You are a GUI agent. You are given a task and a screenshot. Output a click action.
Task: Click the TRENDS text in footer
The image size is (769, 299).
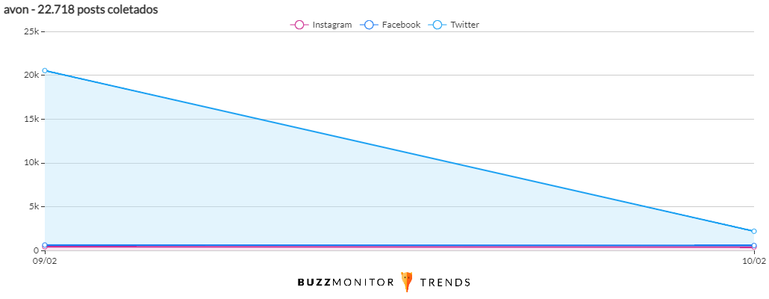[445, 283]
